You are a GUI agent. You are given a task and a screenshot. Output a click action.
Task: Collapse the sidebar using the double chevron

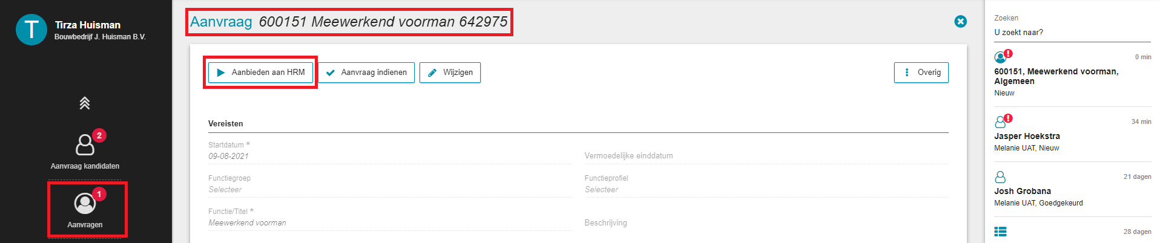coord(85,103)
